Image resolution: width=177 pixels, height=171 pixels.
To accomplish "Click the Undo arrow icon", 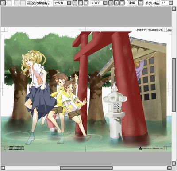I will [3, 3].
